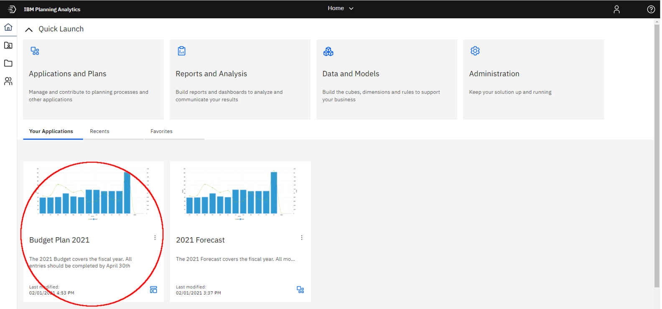The width and height of the screenshot is (662, 309).
Task: Click the Budget Plan 2021 layout type icon
Action: click(153, 289)
